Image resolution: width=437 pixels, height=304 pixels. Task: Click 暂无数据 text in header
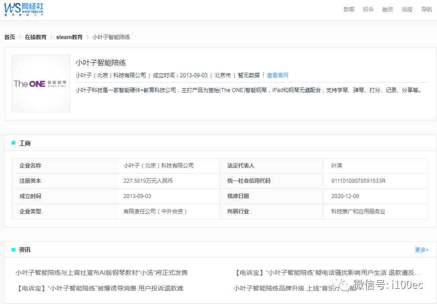tap(248, 75)
